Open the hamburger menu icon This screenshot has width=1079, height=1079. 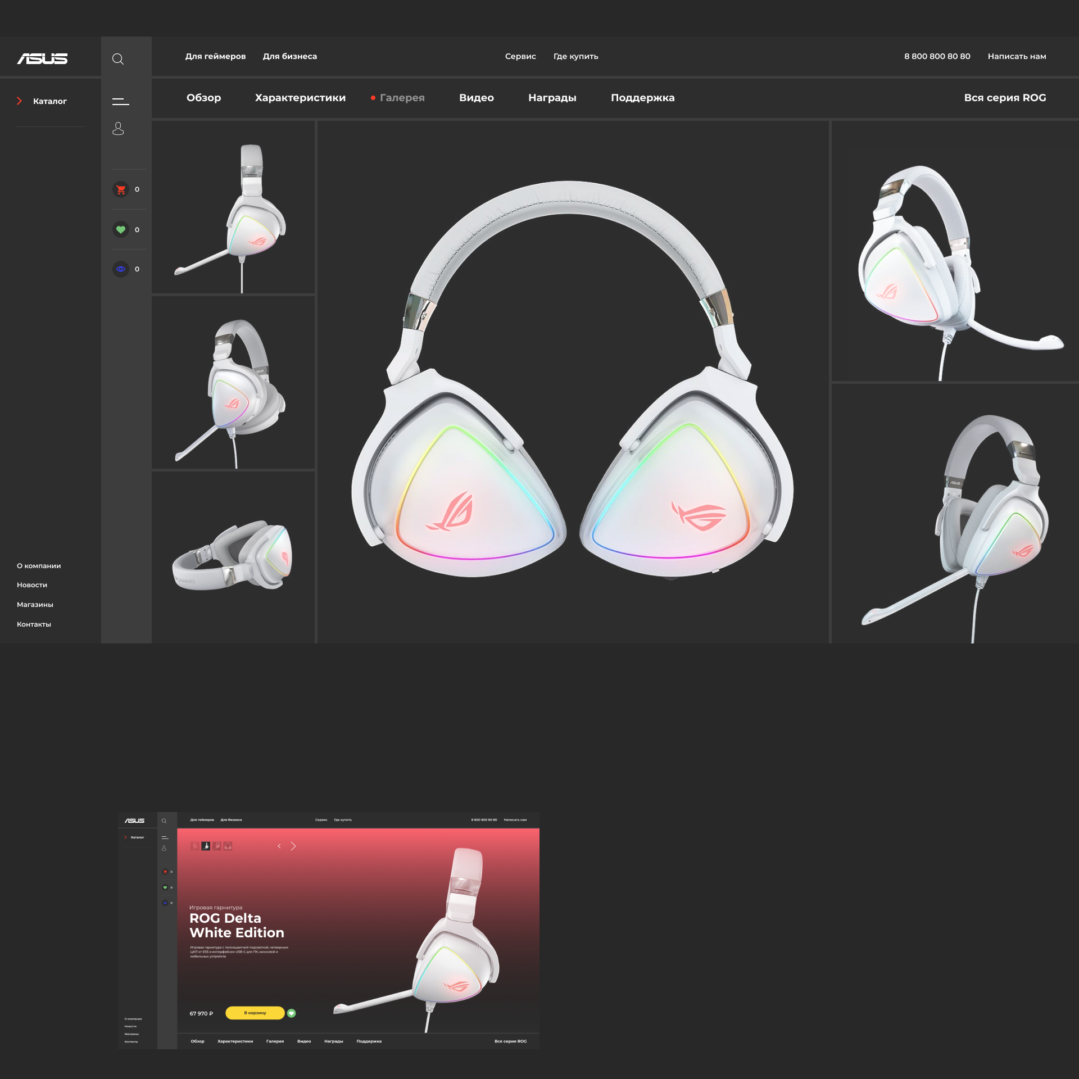click(120, 101)
